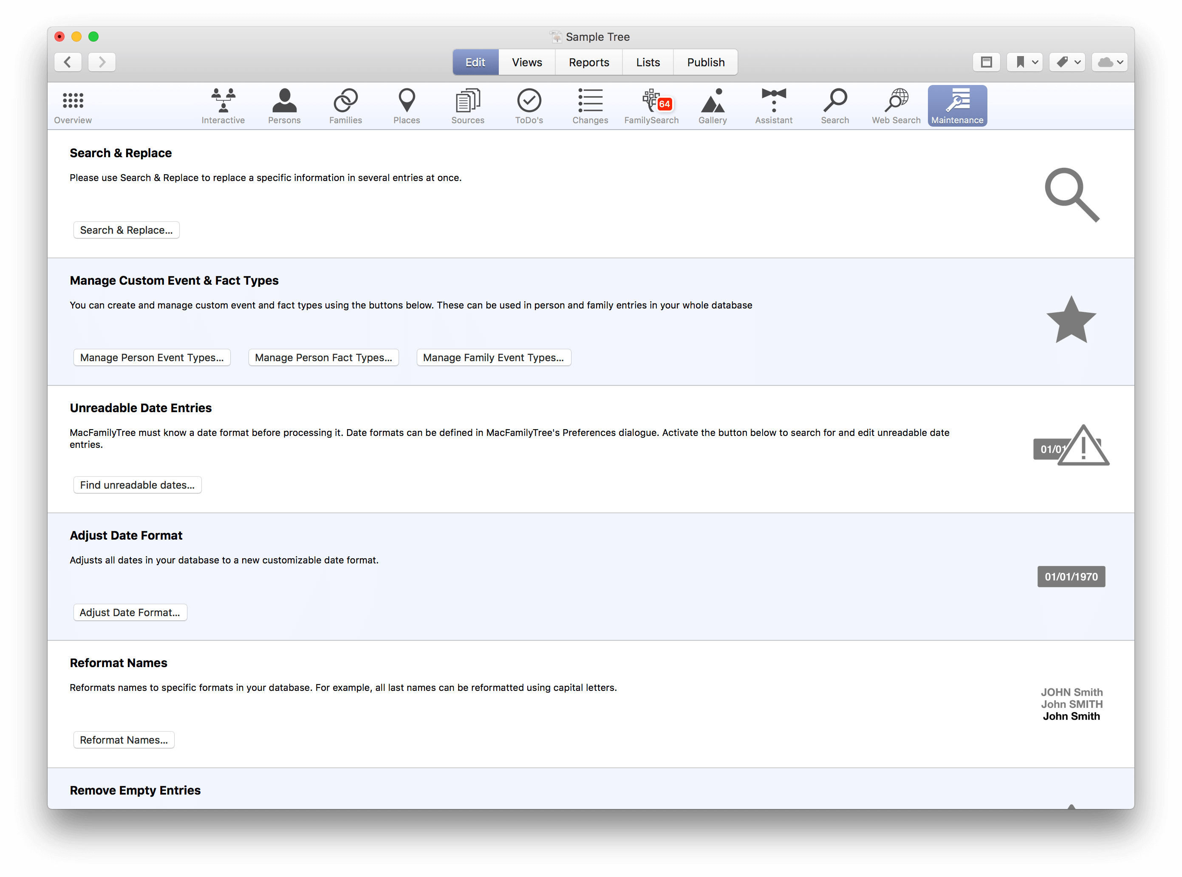This screenshot has width=1182, height=877.
Task: Go to the Places pin icon
Action: click(x=407, y=106)
